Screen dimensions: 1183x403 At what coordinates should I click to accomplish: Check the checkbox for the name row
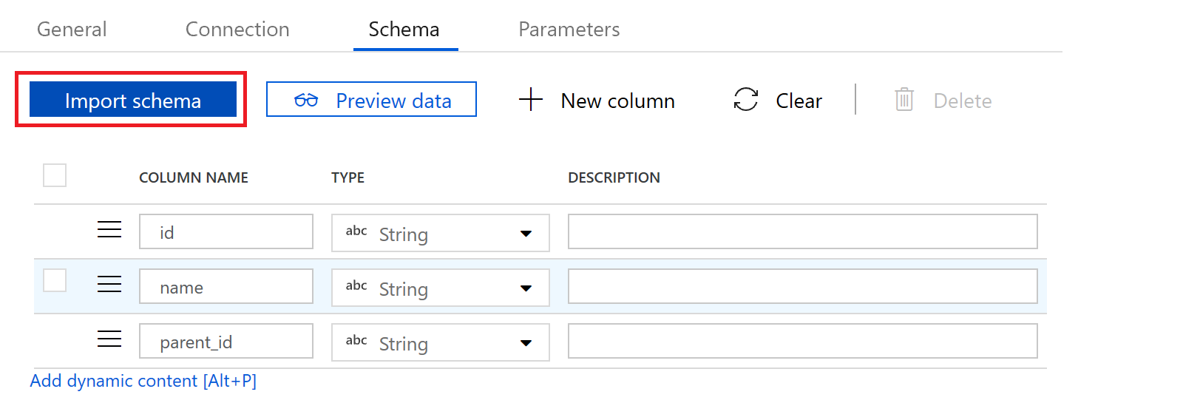(x=55, y=281)
